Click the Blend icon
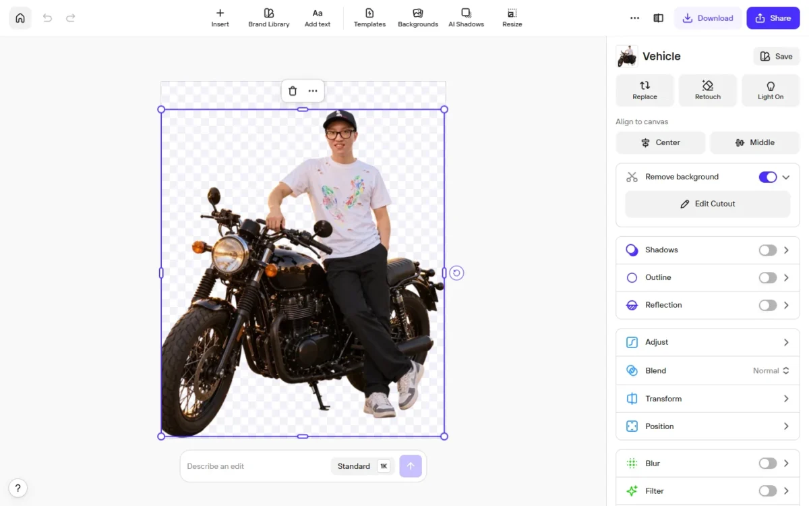Image resolution: width=809 pixels, height=506 pixels. tap(632, 370)
